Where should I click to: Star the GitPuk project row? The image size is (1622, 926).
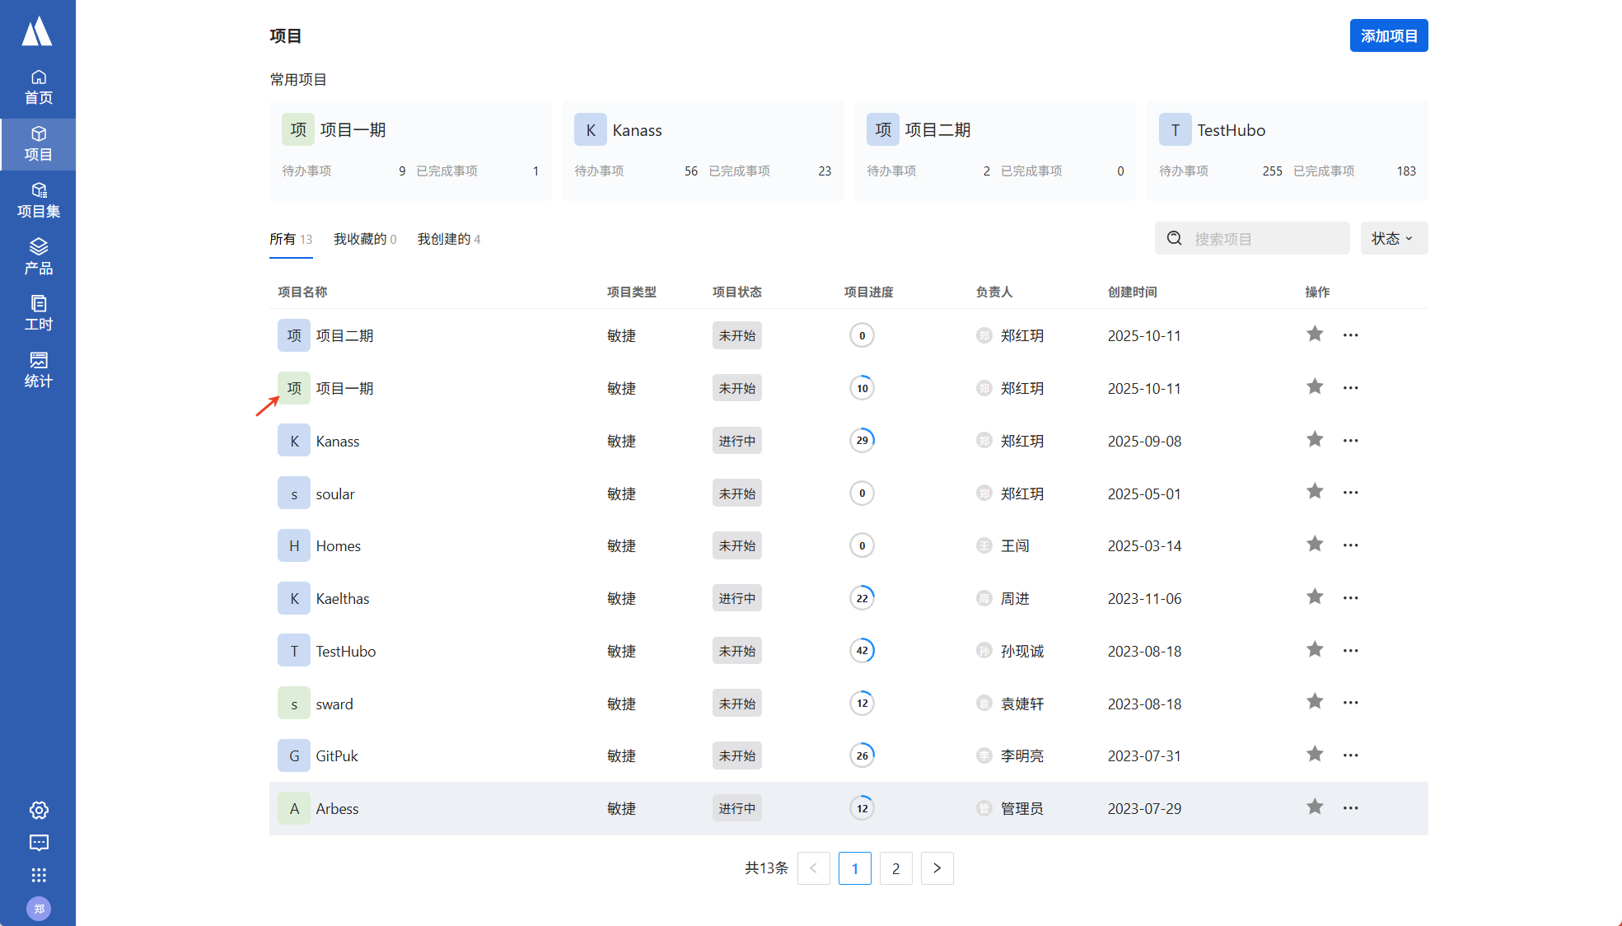point(1315,755)
